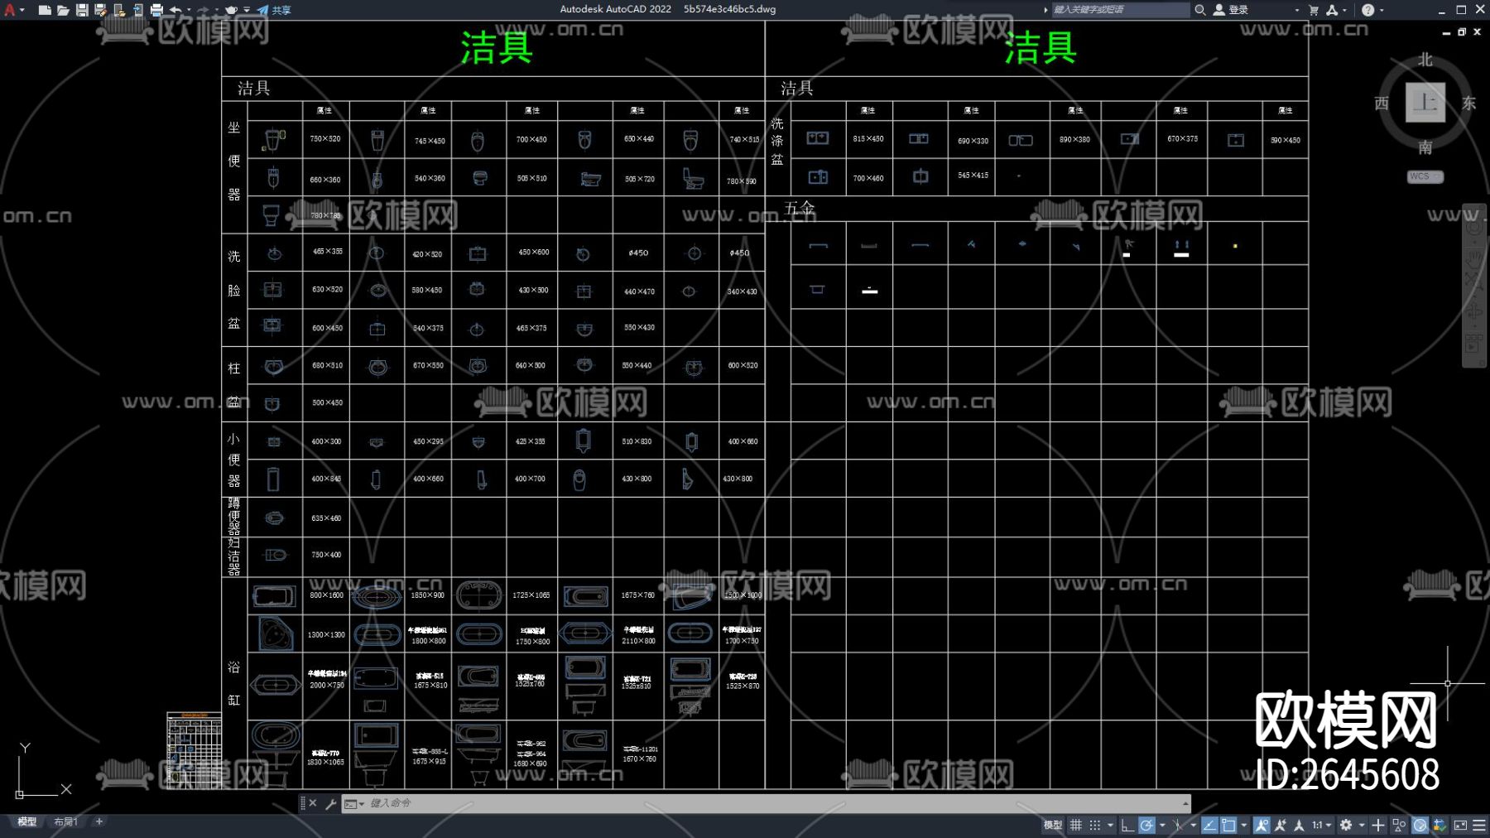Toggle Polar Tracking in status bar
Screen dimensions: 1490x838
(x=1146, y=825)
